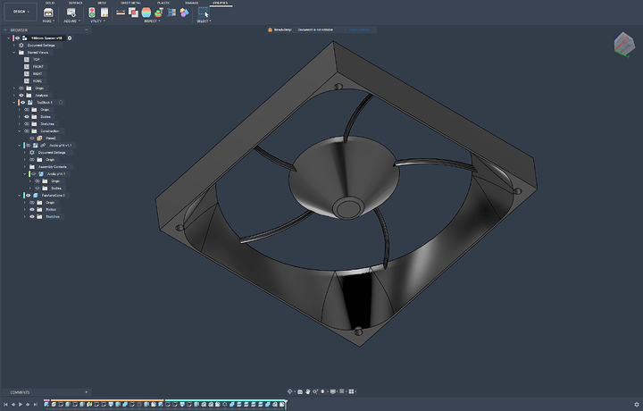The image size is (643, 411).
Task: Open the striped Zebra analysis tool
Action: point(146,13)
